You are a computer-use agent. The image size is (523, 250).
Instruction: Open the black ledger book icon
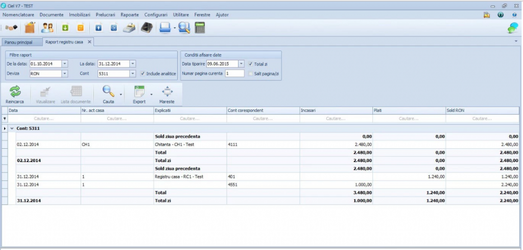(x=147, y=28)
